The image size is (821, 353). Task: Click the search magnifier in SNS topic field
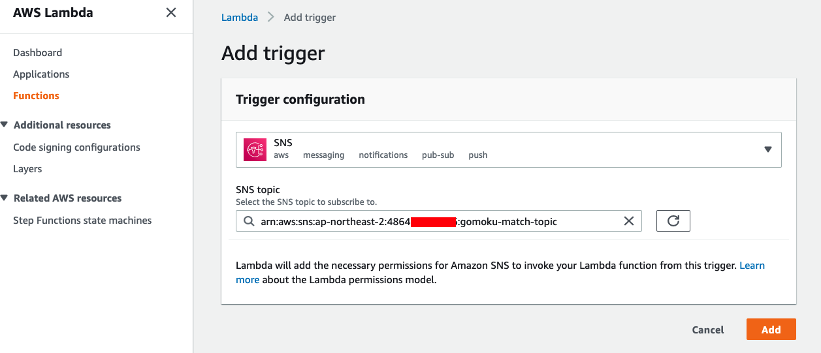coord(249,221)
